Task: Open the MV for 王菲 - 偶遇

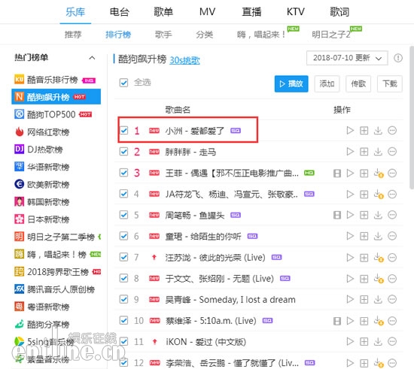Action: pos(337,173)
